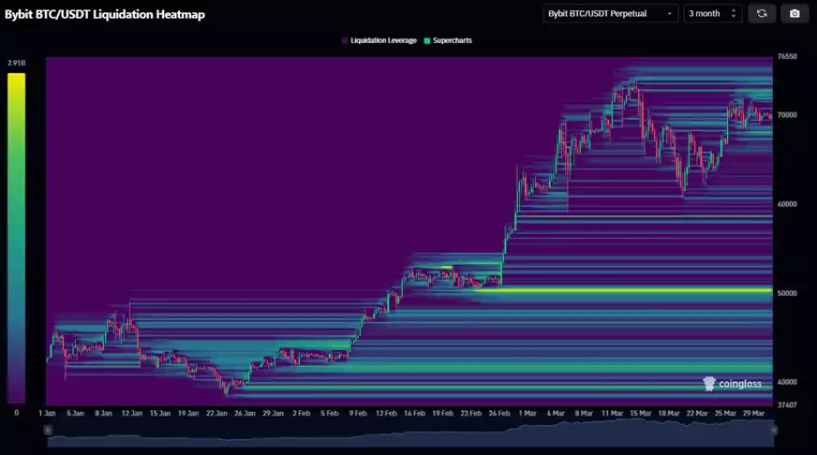
Task: Click the 26 Feb date axis label
Action: 499,414
